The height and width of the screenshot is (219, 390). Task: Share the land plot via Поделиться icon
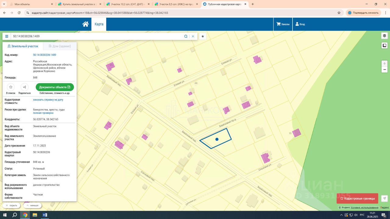(x=24, y=87)
